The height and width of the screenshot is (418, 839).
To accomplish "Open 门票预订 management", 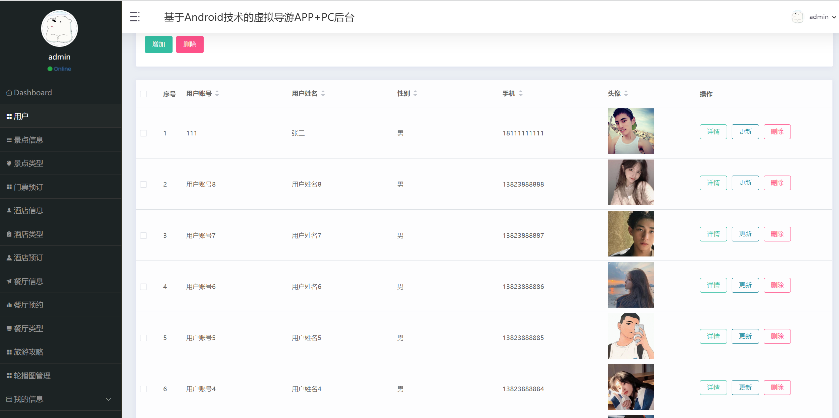I will pyautogui.click(x=28, y=187).
